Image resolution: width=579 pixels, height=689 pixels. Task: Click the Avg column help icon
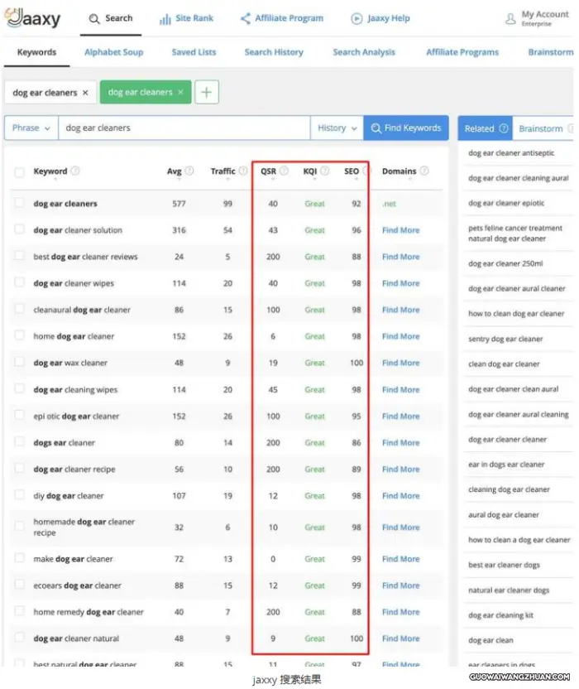[189, 171]
